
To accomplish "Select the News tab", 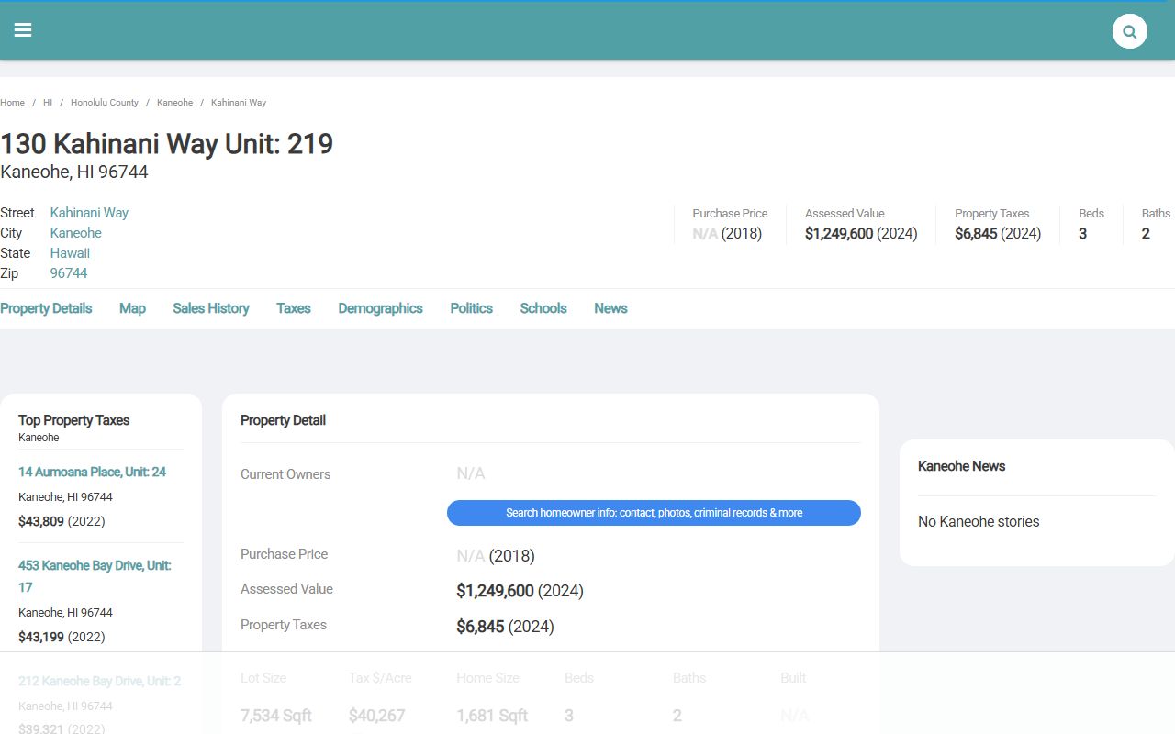I will coord(610,308).
